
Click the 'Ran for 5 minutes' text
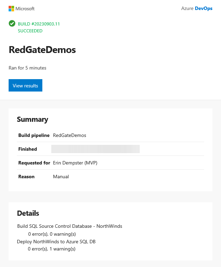pyautogui.click(x=28, y=68)
